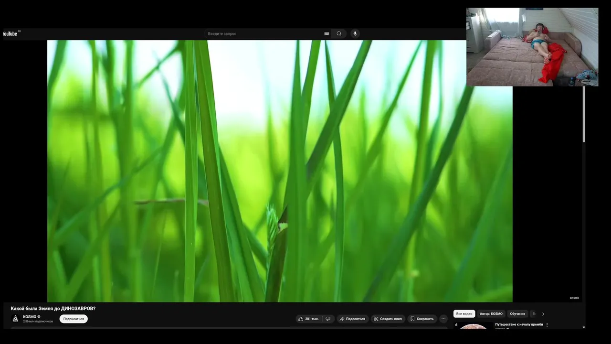Open the KOSMO channel name link
611x344 pixels.
[30, 317]
